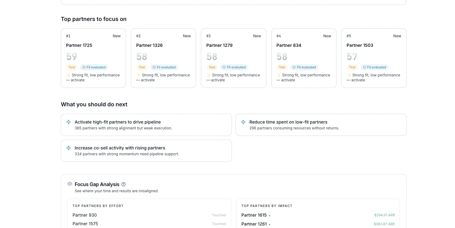Click TOP PARTNERS BY IMPACT header
The image size is (455, 228).
point(267,206)
